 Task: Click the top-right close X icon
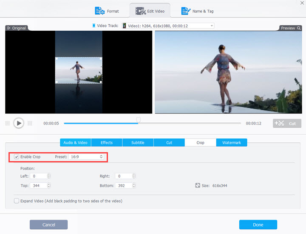point(301,3)
